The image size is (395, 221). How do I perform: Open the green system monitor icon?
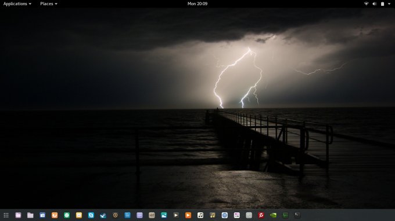(x=285, y=215)
